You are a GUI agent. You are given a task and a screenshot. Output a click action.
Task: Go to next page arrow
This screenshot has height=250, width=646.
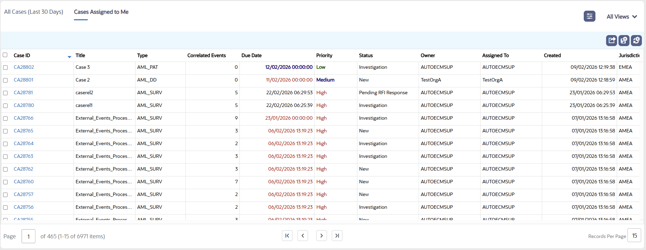[321, 236]
